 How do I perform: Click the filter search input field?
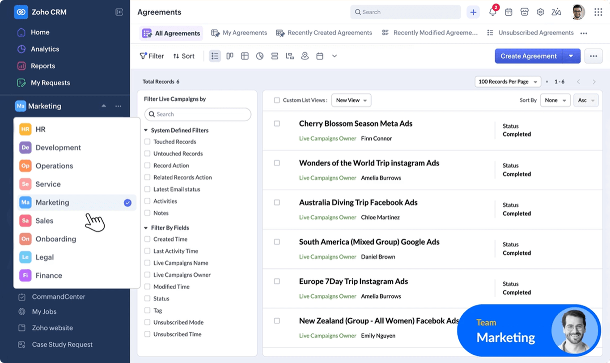(198, 115)
